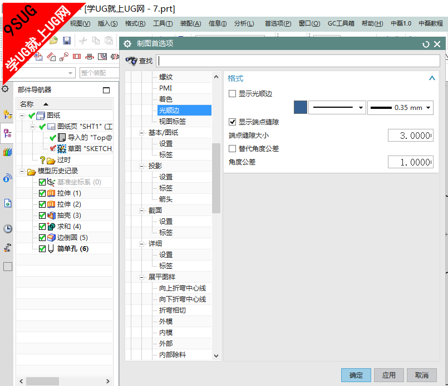Uncheck the 显示端点缝隙 checkbox
448x386 pixels.
click(232, 122)
